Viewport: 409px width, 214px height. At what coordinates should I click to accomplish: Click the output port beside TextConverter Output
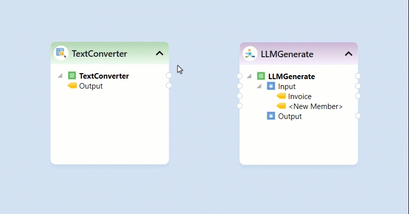[x=169, y=86]
